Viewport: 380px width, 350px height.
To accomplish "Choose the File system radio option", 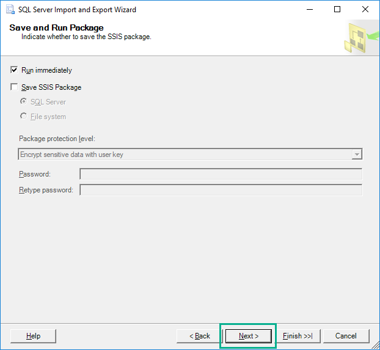I will coord(24,117).
